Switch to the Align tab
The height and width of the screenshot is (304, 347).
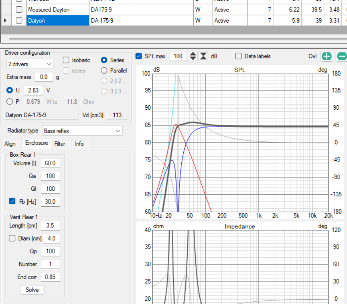click(x=10, y=144)
